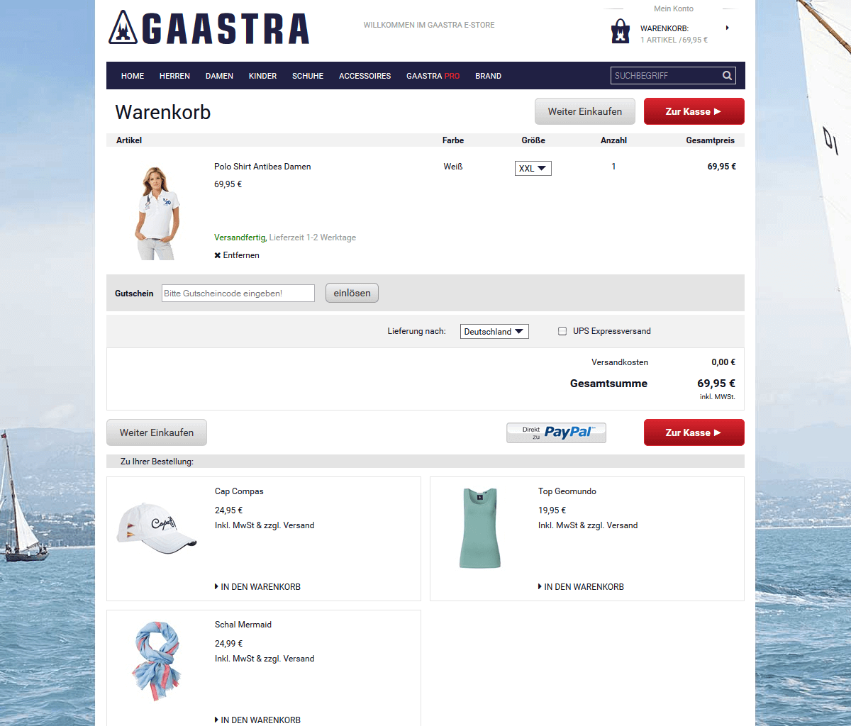Click the Suchbegriff search field
This screenshot has width=851, height=726.
coord(665,76)
